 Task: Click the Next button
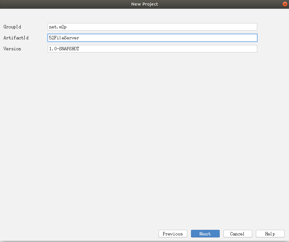tap(205, 234)
